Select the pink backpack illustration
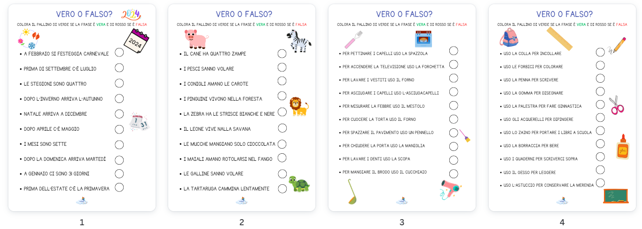Screen dimensions: 642x229 click(x=509, y=37)
